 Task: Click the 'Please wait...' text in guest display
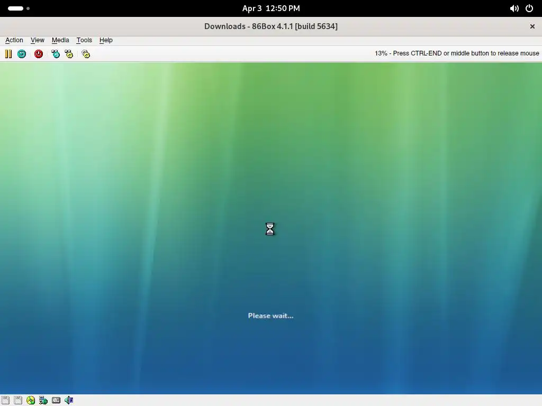(x=270, y=316)
